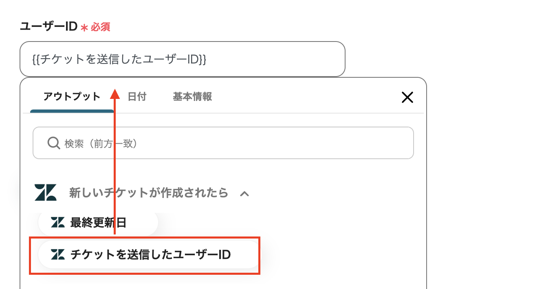Click the red 必須 required label
Image resolution: width=546 pixels, height=289 pixels.
[100, 27]
